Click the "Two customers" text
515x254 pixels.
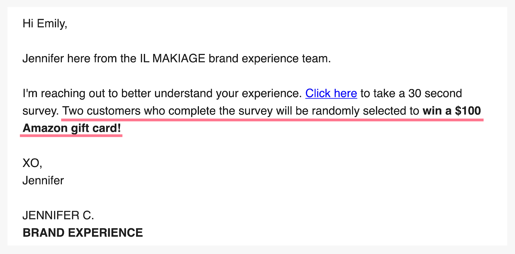pyautogui.click(x=101, y=111)
